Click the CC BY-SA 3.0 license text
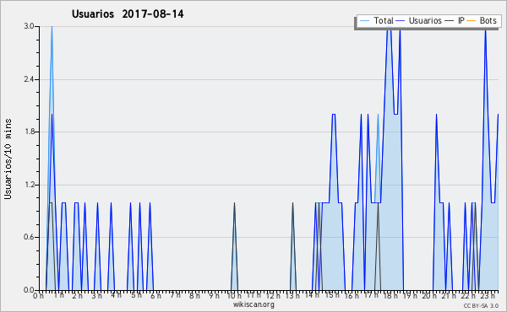 [x=481, y=306]
